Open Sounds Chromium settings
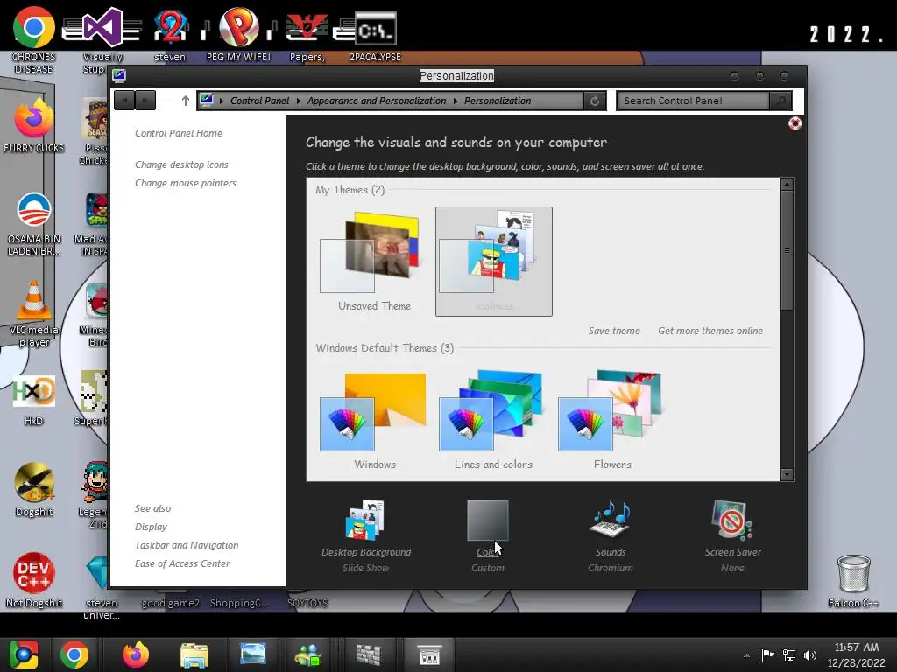This screenshot has height=672, width=897. click(611, 536)
